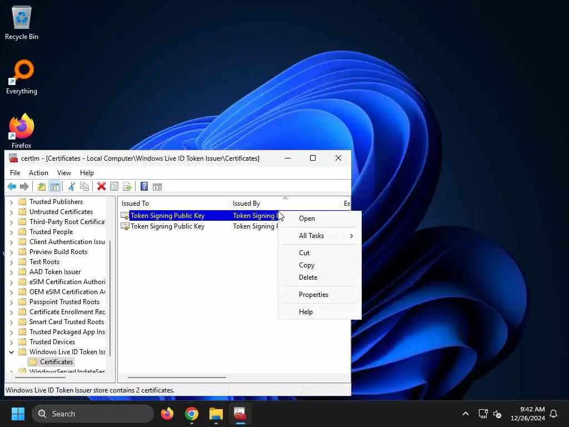The height and width of the screenshot is (427, 569).
Task: Select the Trusted Packaged App Installation folder
Action: coord(62,332)
